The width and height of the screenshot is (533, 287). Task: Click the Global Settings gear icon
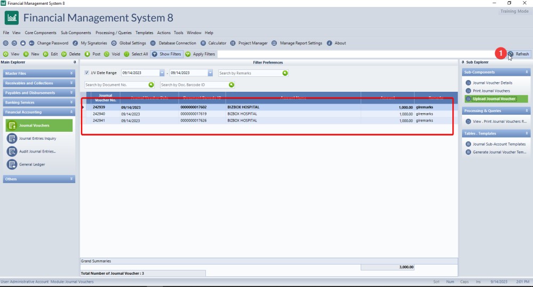tap(114, 43)
